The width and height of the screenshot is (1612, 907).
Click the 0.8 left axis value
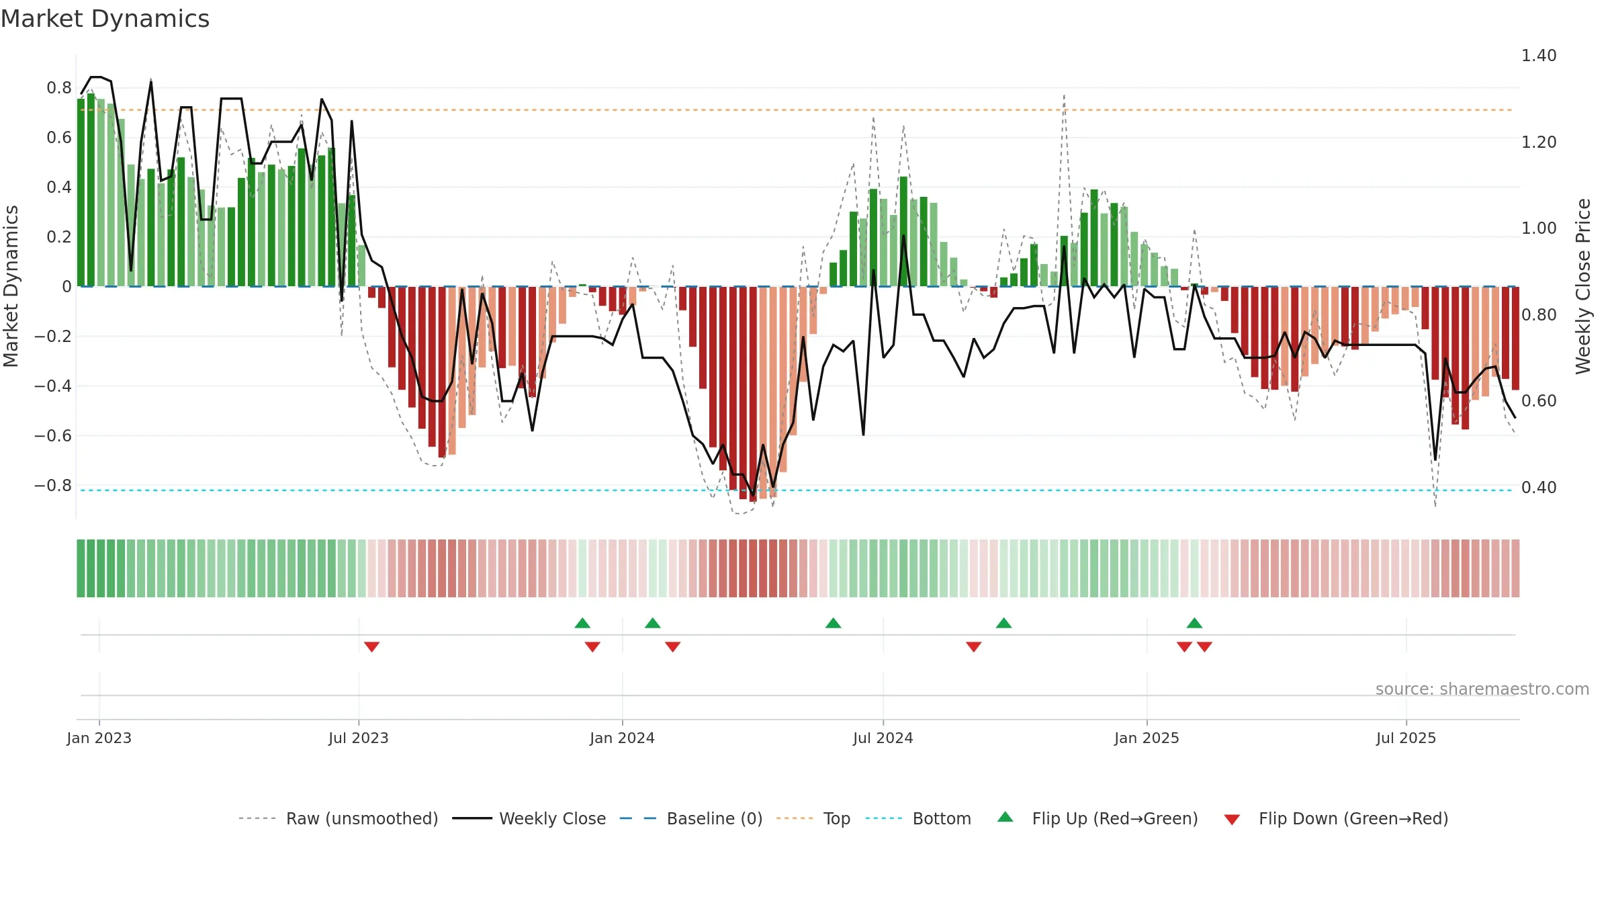click(59, 87)
